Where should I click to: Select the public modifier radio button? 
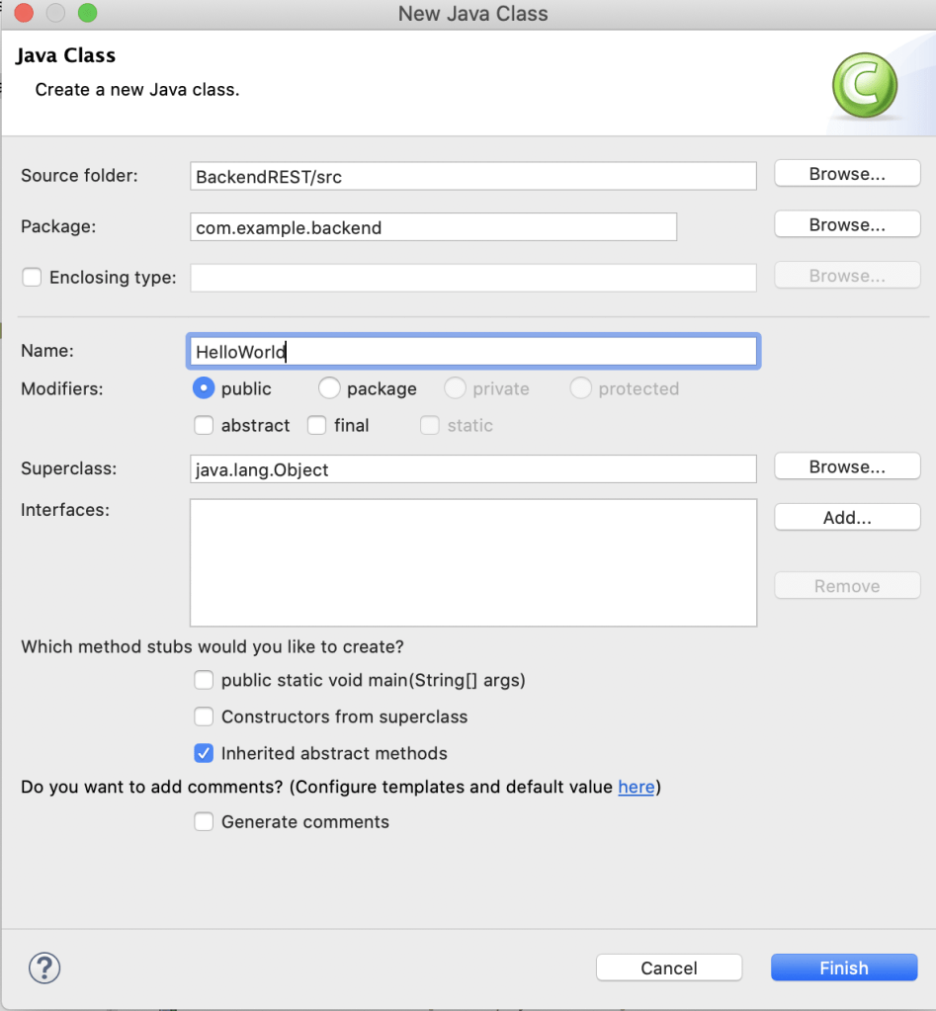[x=204, y=389]
